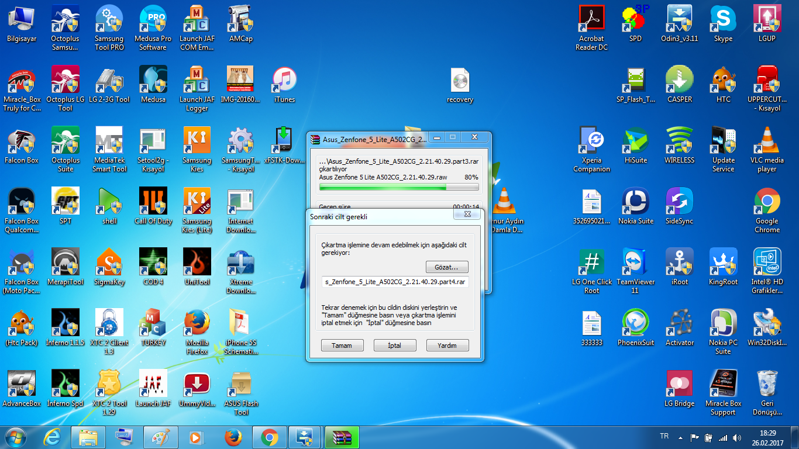Open Internet Explorer from taskbar
This screenshot has height=449, width=799.
53,437
